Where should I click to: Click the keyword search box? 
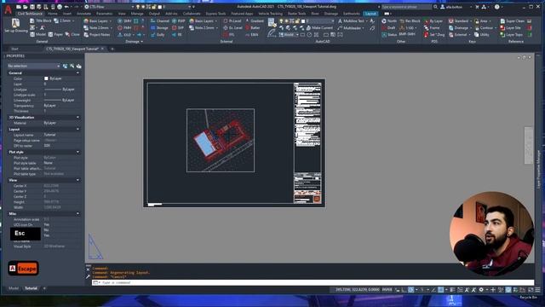(407, 7)
